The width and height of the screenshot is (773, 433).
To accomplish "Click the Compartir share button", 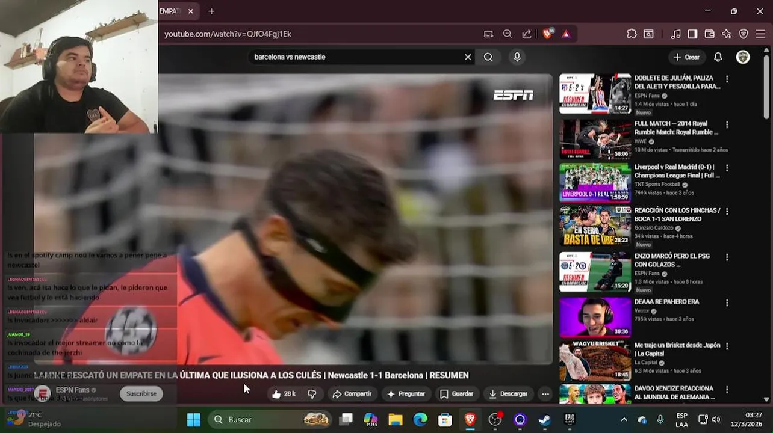I will [x=352, y=394].
